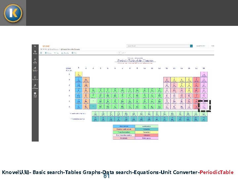The width and height of the screenshot is (238, 179).
Task: Select the iodine (I) element cell
Action: pyautogui.click(x=196, y=96)
